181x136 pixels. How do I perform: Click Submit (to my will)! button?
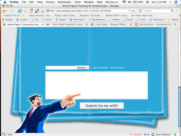pyautogui.click(x=102, y=106)
